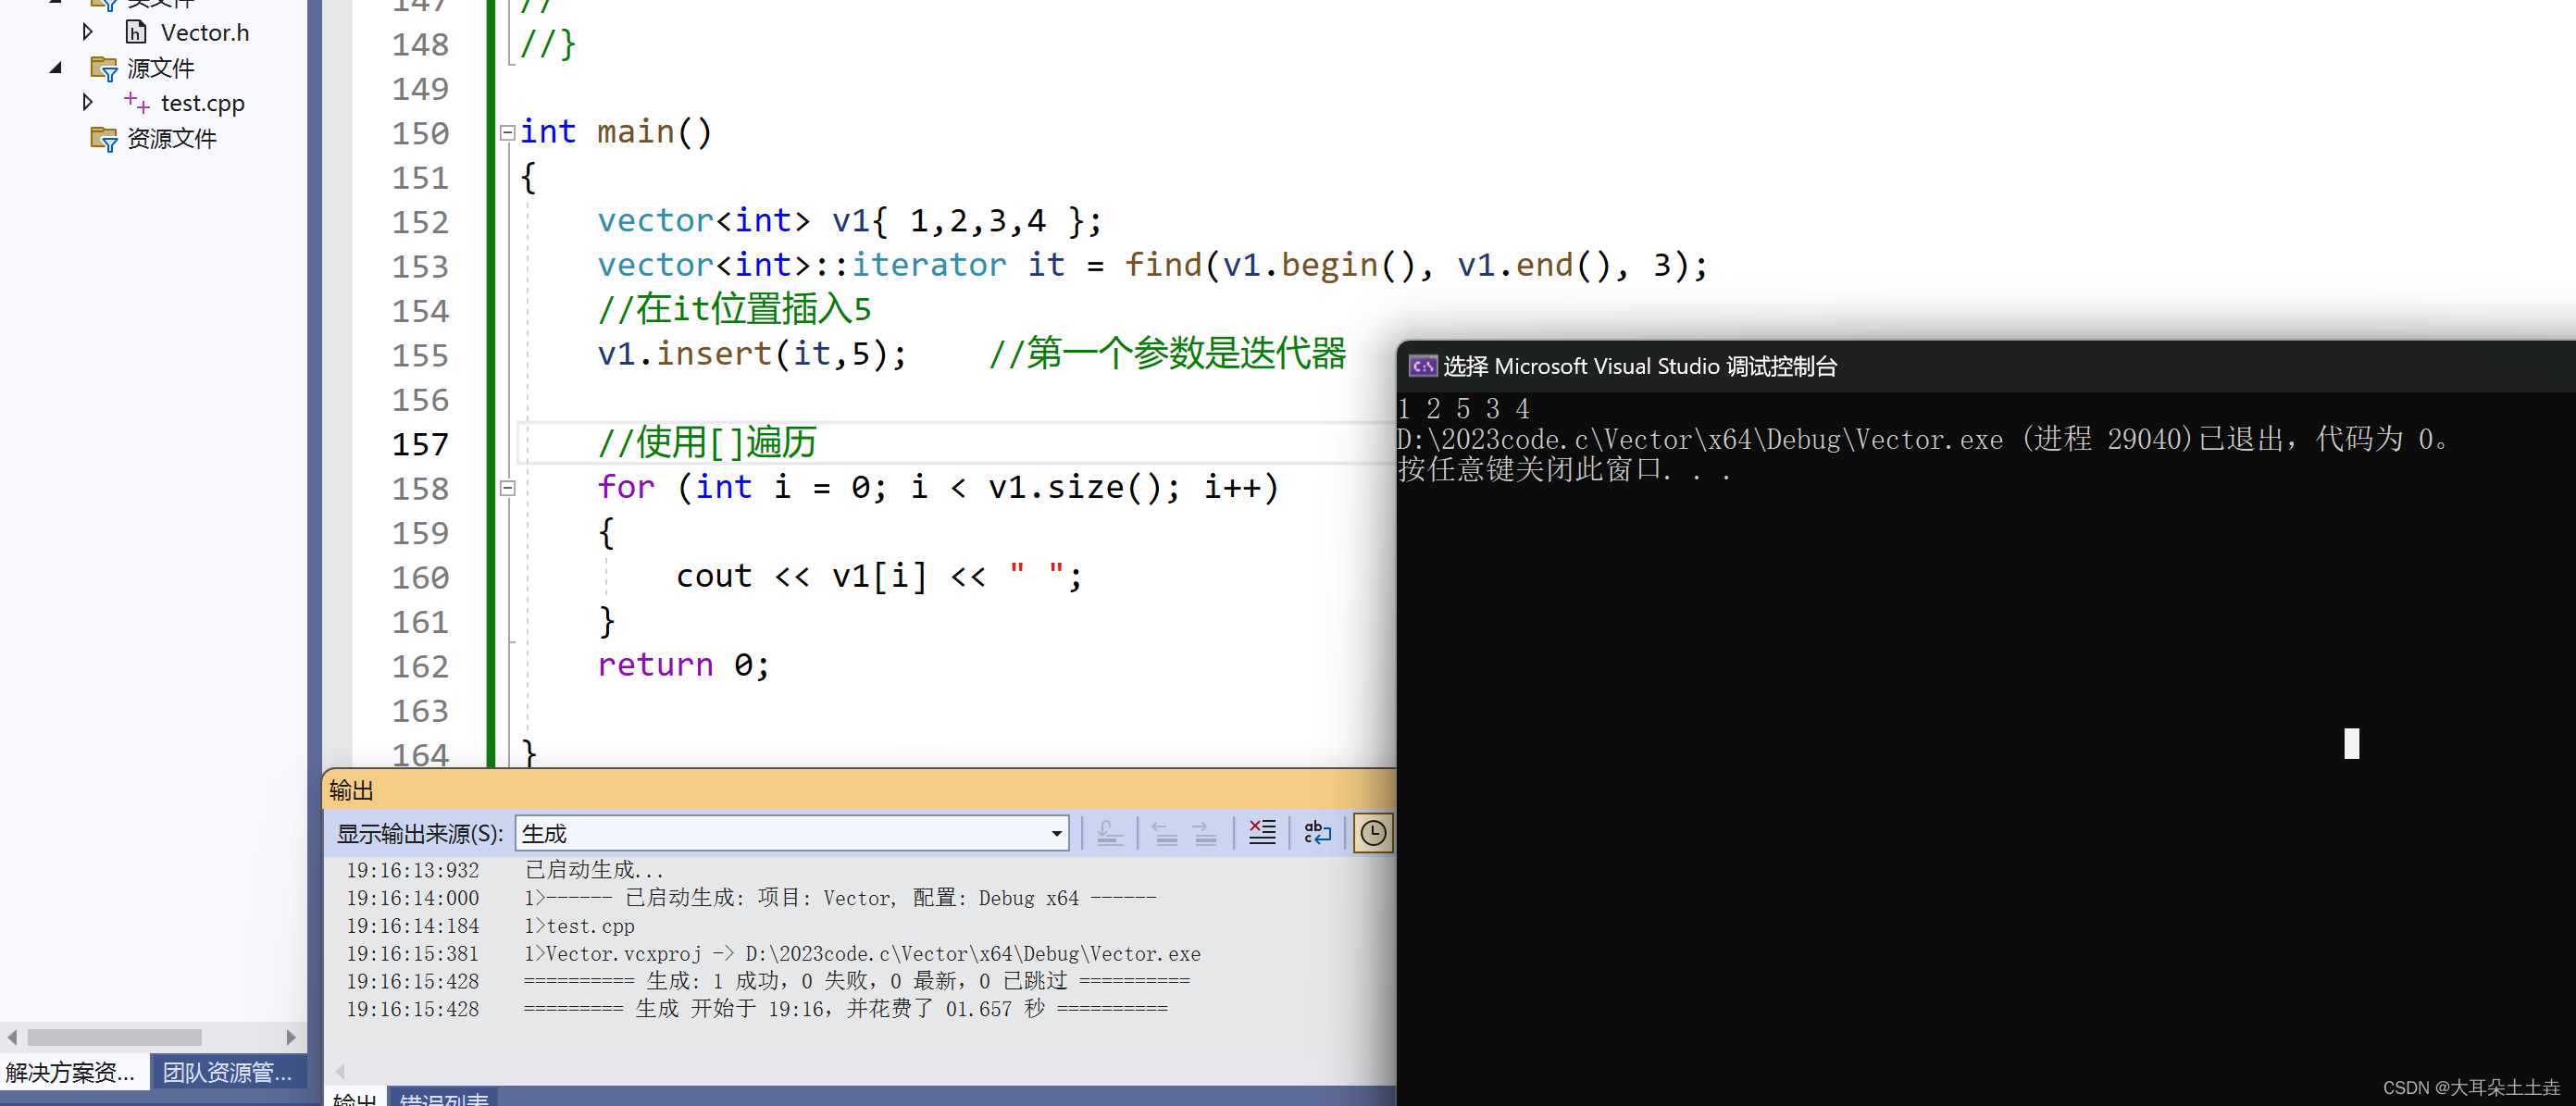
Task: Collapse the source files folder
Action: click(x=56, y=68)
